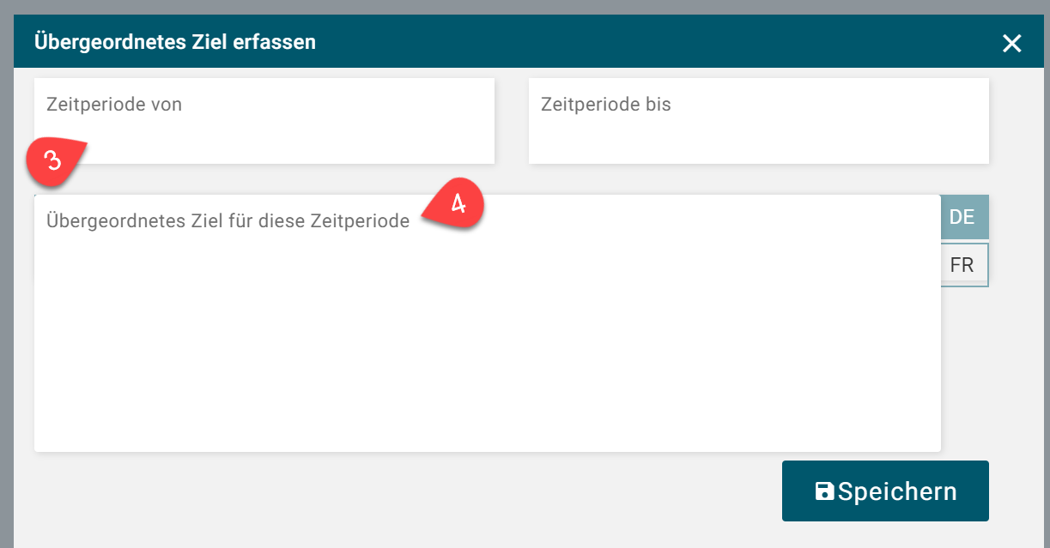Click the floppy disk save icon
Image resolution: width=1050 pixels, height=548 pixels.
click(824, 491)
